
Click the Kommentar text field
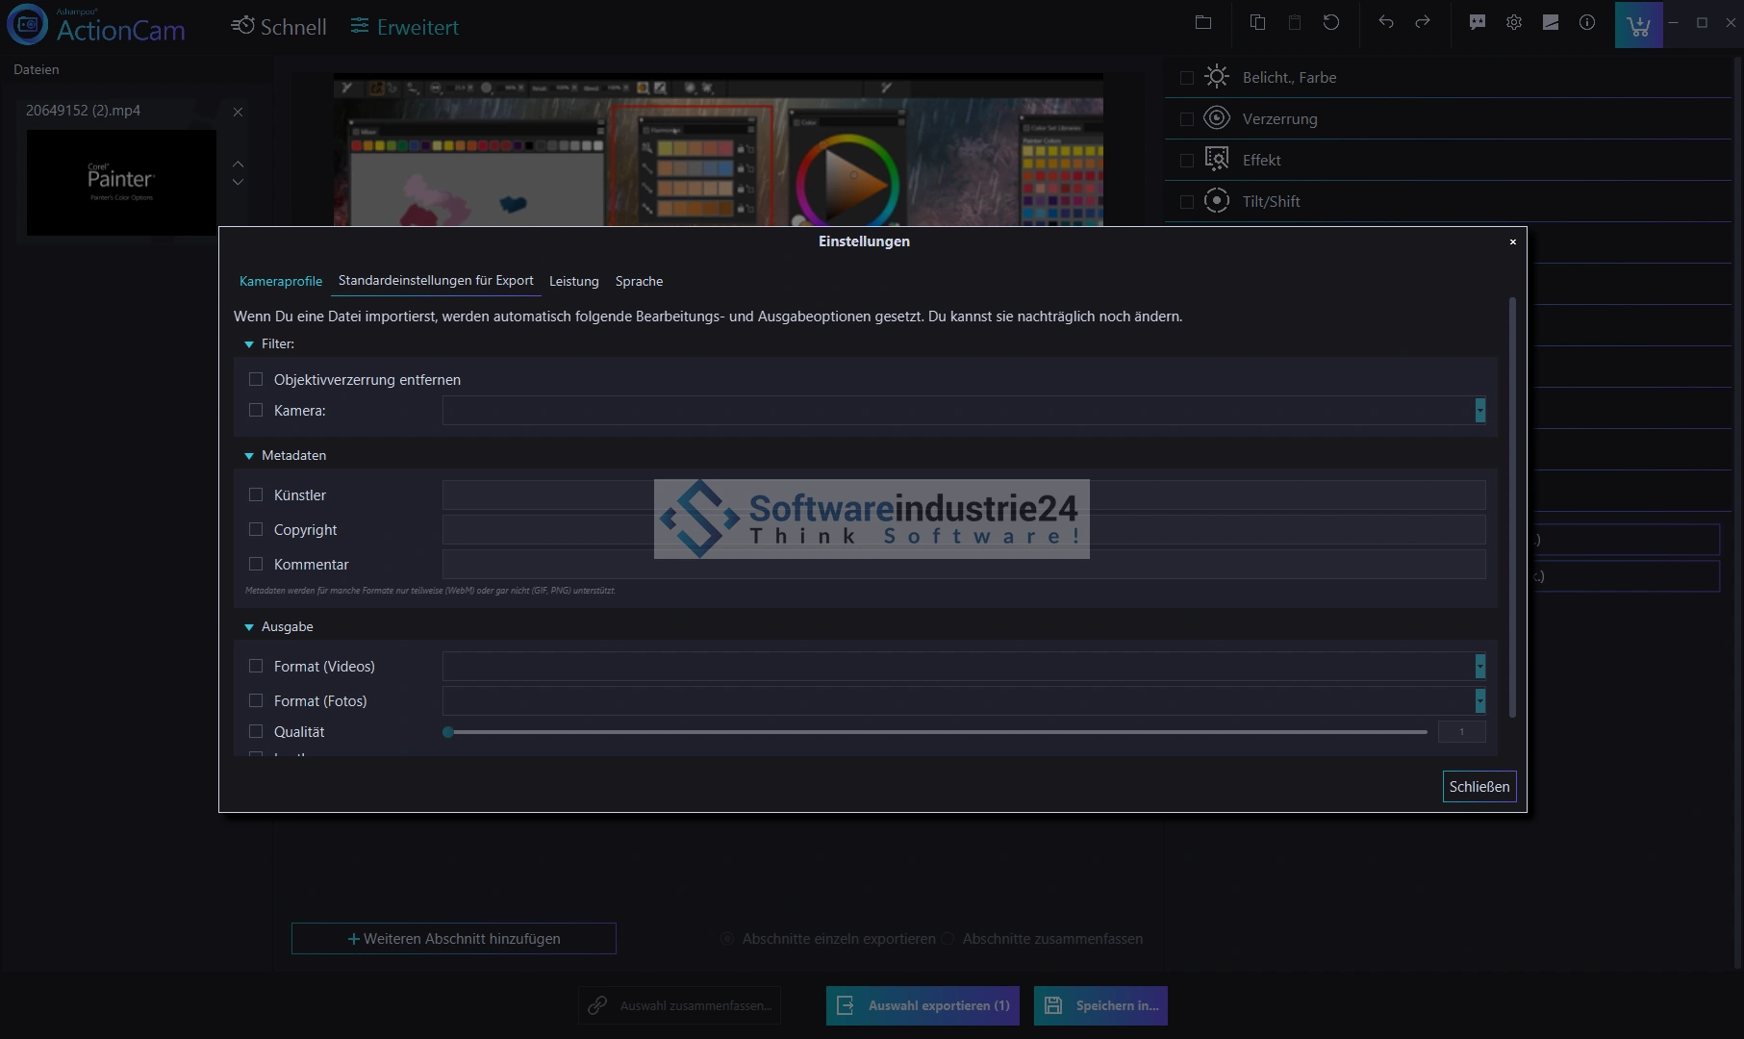click(x=963, y=565)
